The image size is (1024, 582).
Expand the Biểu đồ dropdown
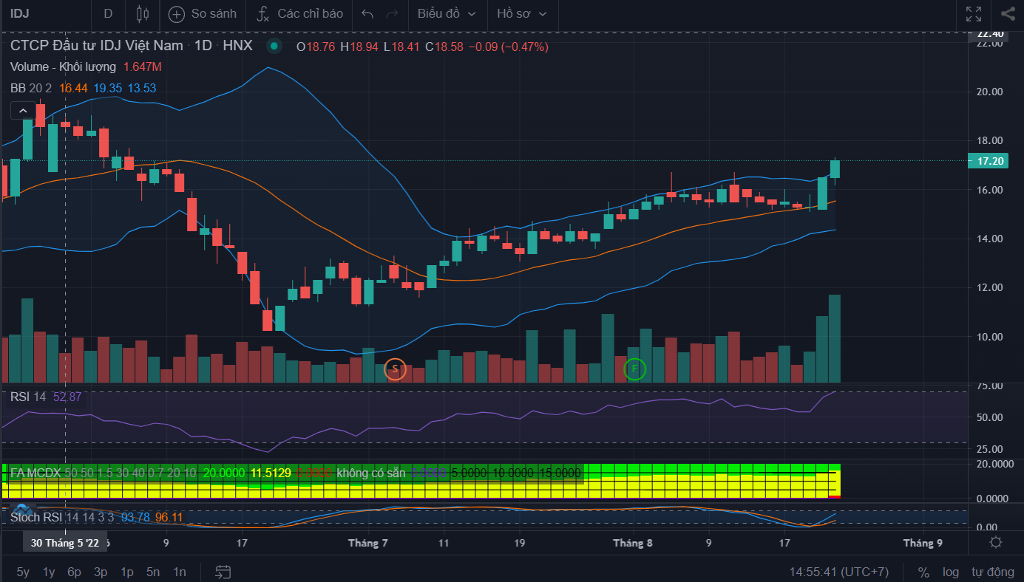coord(447,13)
